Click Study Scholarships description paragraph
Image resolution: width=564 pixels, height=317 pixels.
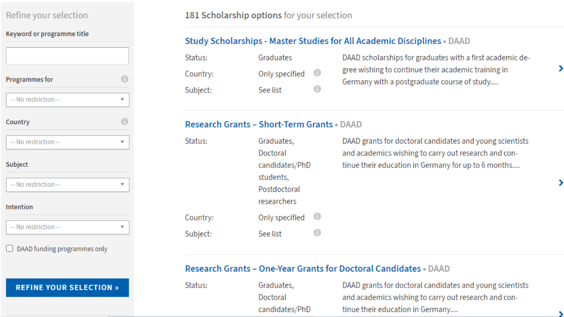[436, 70]
